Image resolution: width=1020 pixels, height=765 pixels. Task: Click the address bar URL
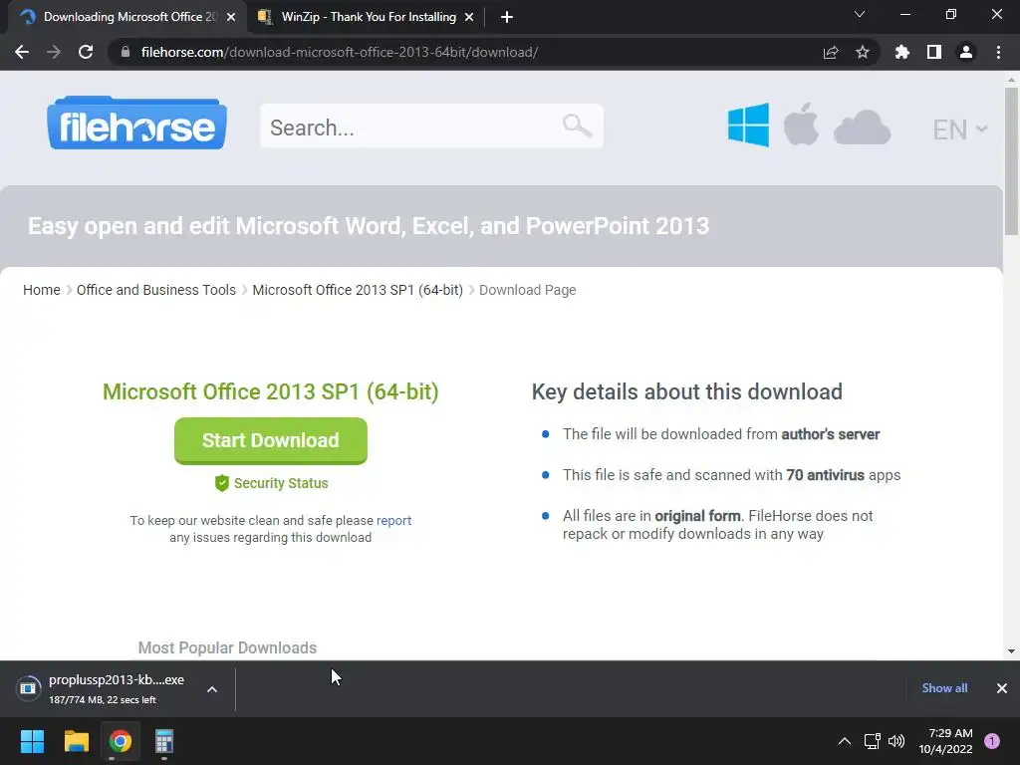coord(340,52)
